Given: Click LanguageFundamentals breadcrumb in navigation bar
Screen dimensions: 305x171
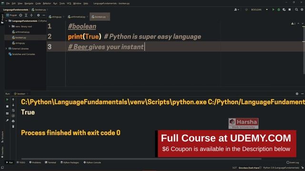Looking at the screenshot, I should (16, 9).
